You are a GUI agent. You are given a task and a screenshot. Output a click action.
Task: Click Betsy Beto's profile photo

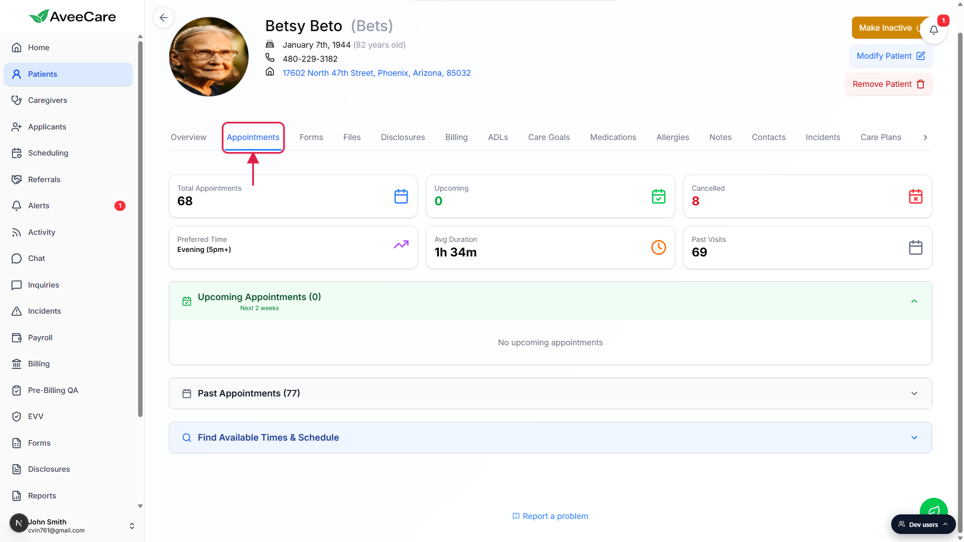[209, 57]
